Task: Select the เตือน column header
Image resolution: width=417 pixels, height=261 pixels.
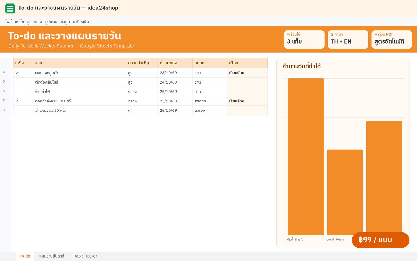Action: [247, 63]
